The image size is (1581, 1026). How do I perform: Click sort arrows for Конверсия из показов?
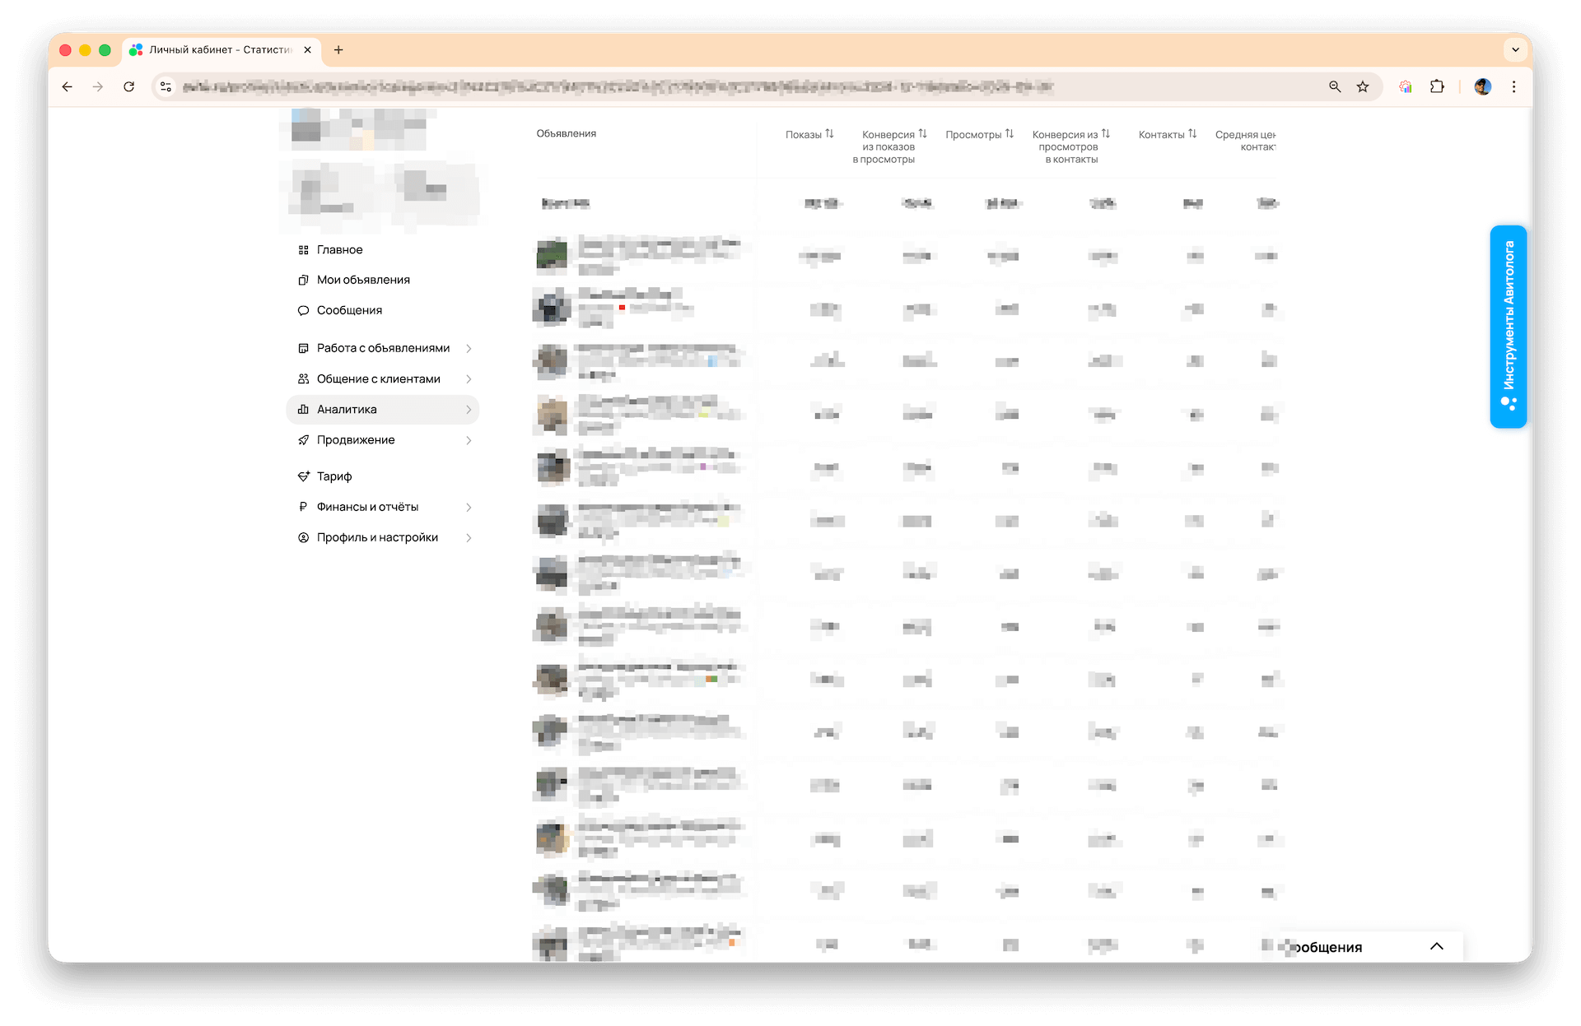(x=922, y=134)
